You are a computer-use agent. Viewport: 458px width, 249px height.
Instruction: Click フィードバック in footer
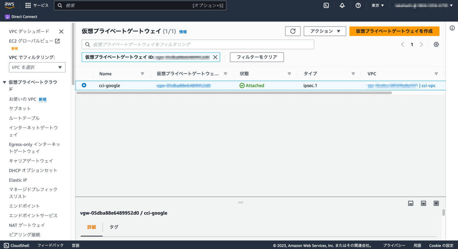tap(50, 246)
